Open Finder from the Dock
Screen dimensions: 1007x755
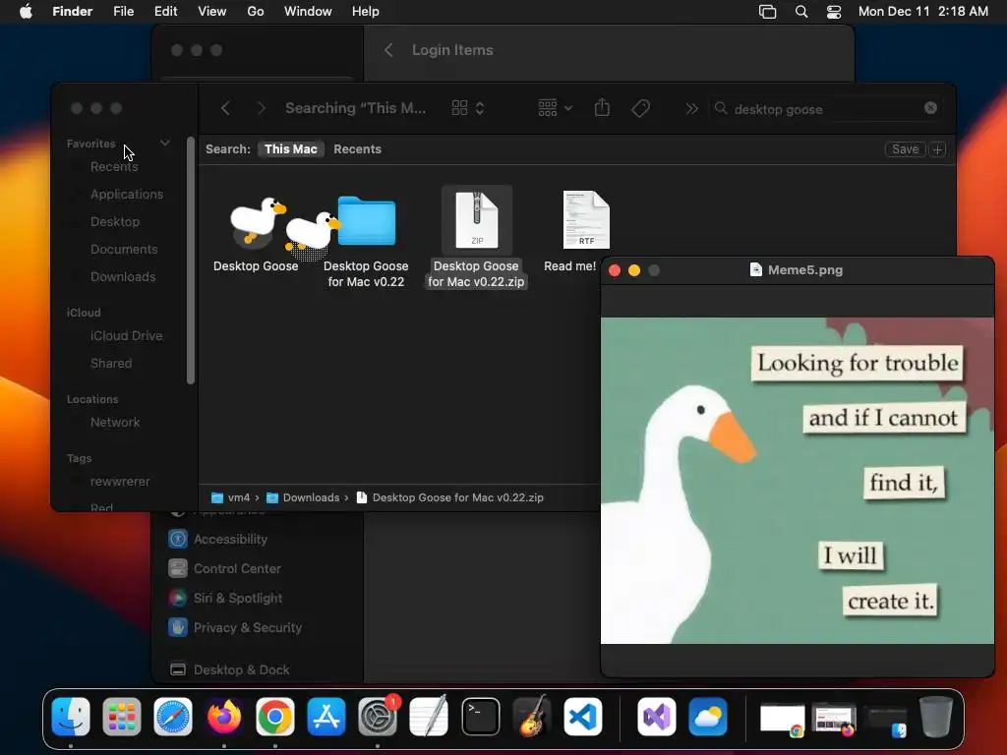tap(71, 717)
